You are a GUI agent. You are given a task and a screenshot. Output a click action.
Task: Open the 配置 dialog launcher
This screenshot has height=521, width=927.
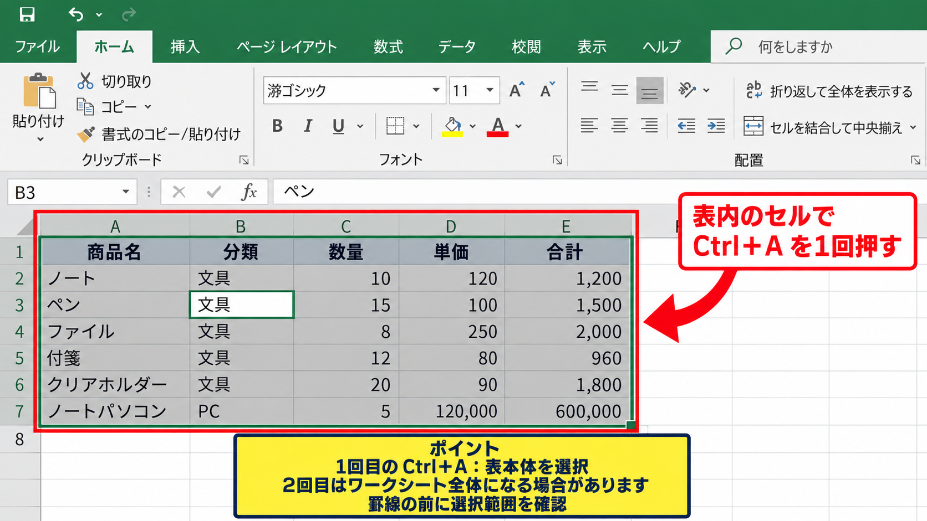(x=915, y=160)
